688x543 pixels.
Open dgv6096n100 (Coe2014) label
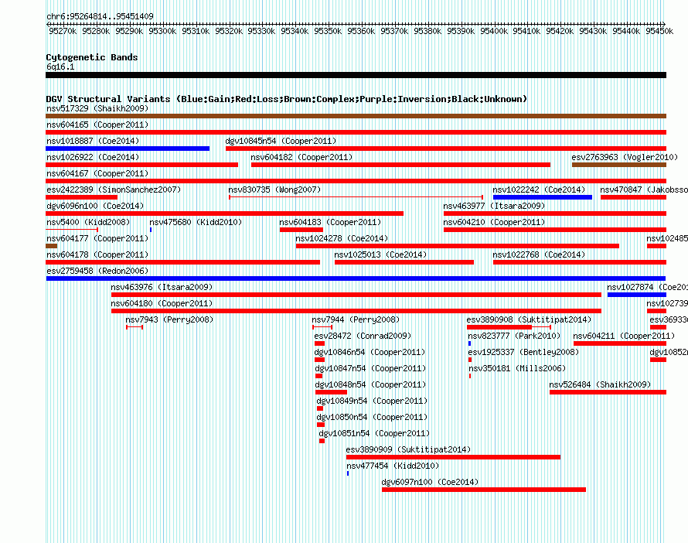pos(95,206)
